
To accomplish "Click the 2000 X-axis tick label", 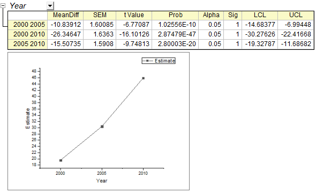I will (x=61, y=173).
